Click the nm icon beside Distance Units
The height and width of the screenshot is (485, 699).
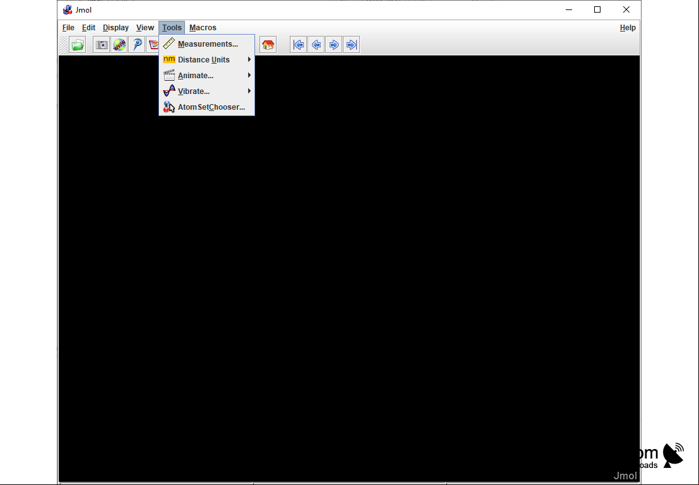tap(169, 59)
